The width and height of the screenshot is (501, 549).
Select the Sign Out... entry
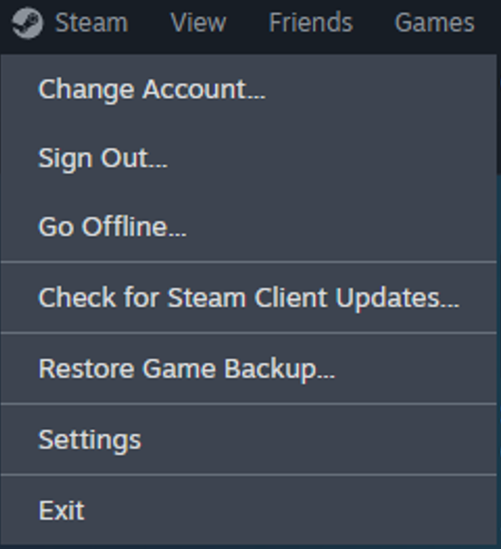249,159
